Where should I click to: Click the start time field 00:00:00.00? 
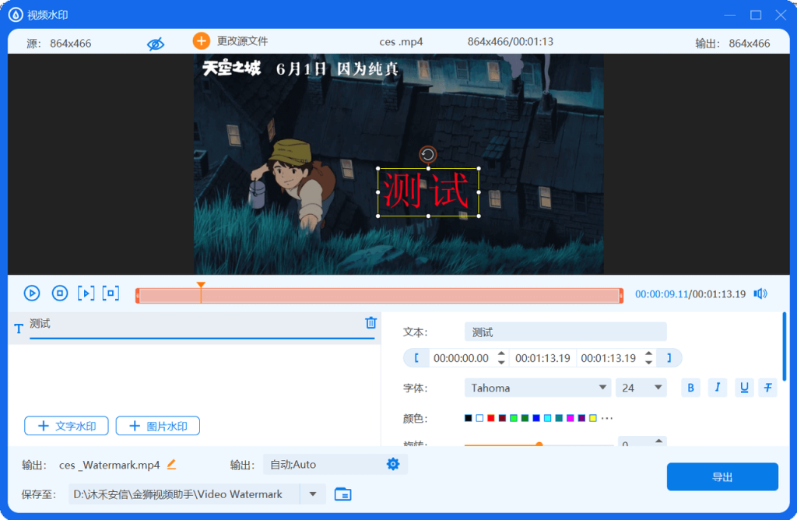click(x=461, y=358)
